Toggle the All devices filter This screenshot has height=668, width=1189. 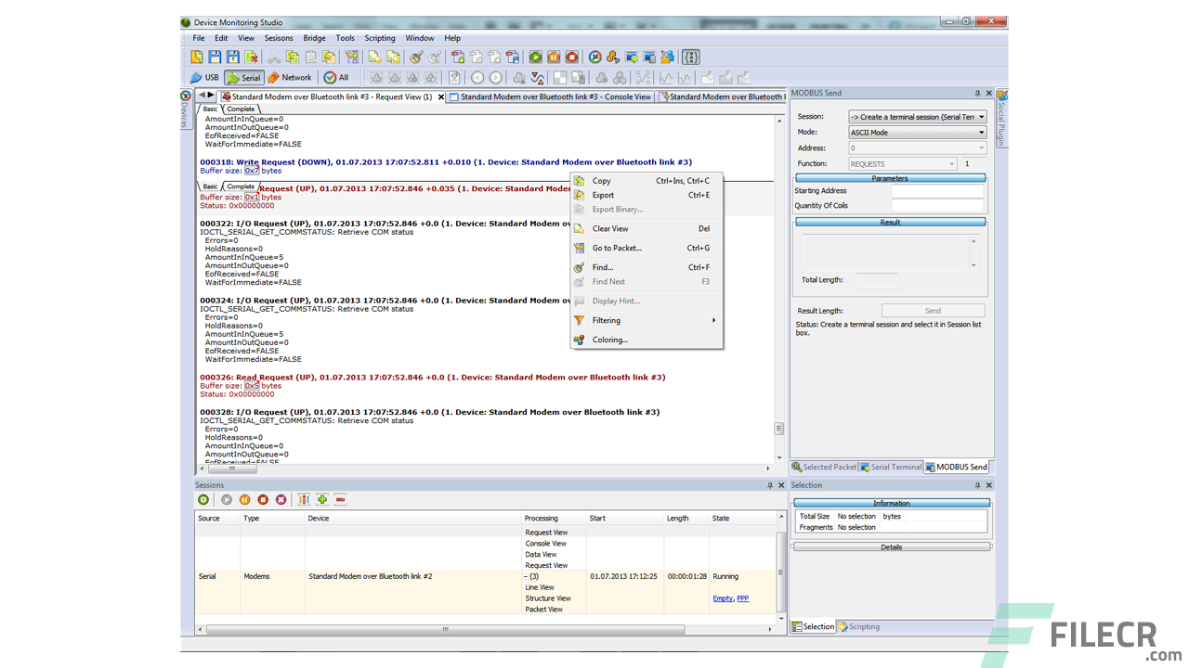point(336,78)
